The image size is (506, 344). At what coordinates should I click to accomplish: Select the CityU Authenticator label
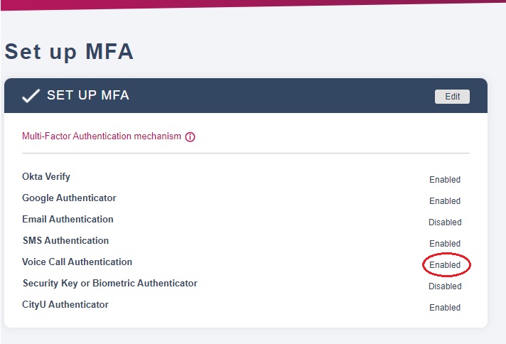coord(65,304)
